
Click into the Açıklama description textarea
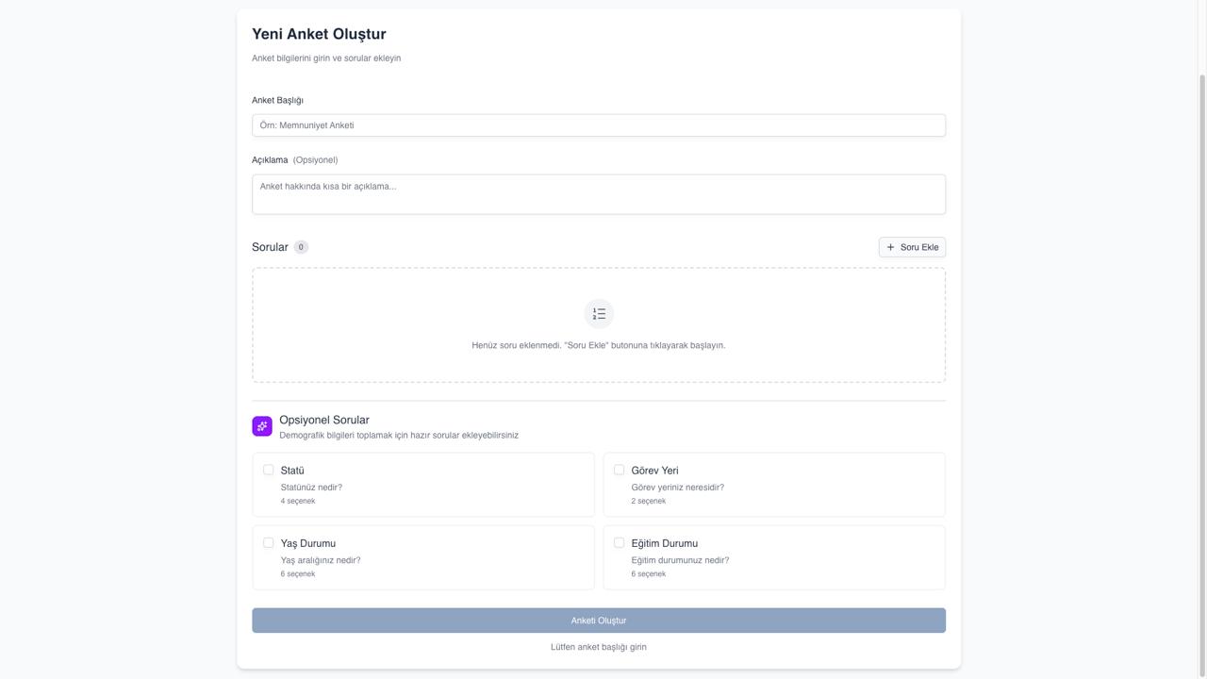[x=599, y=194]
